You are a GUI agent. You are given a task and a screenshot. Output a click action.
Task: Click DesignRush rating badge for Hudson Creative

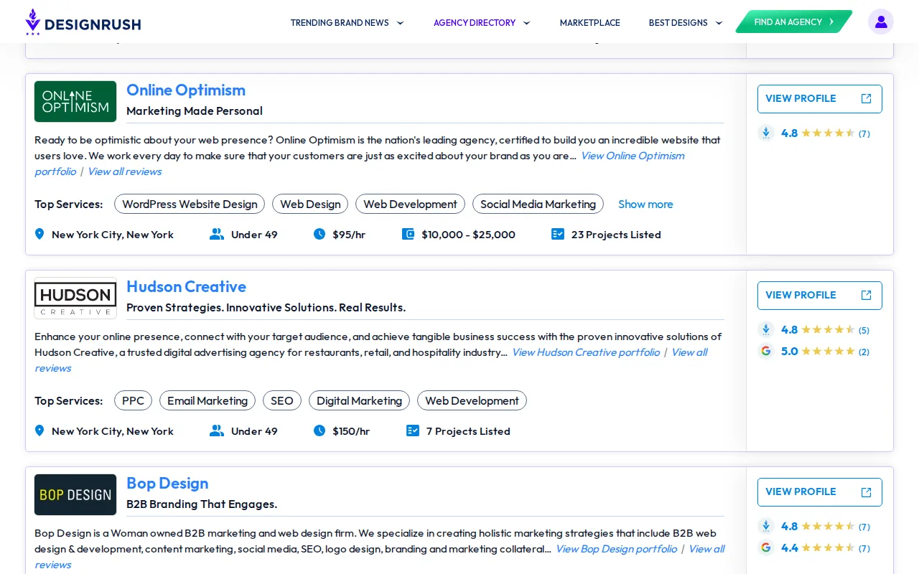click(766, 329)
